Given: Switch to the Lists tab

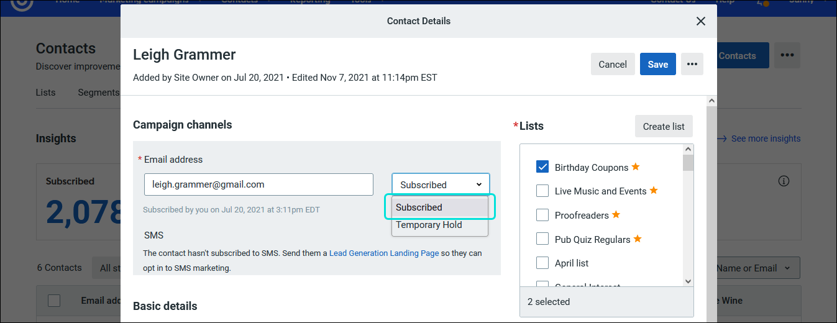Looking at the screenshot, I should coord(45,92).
